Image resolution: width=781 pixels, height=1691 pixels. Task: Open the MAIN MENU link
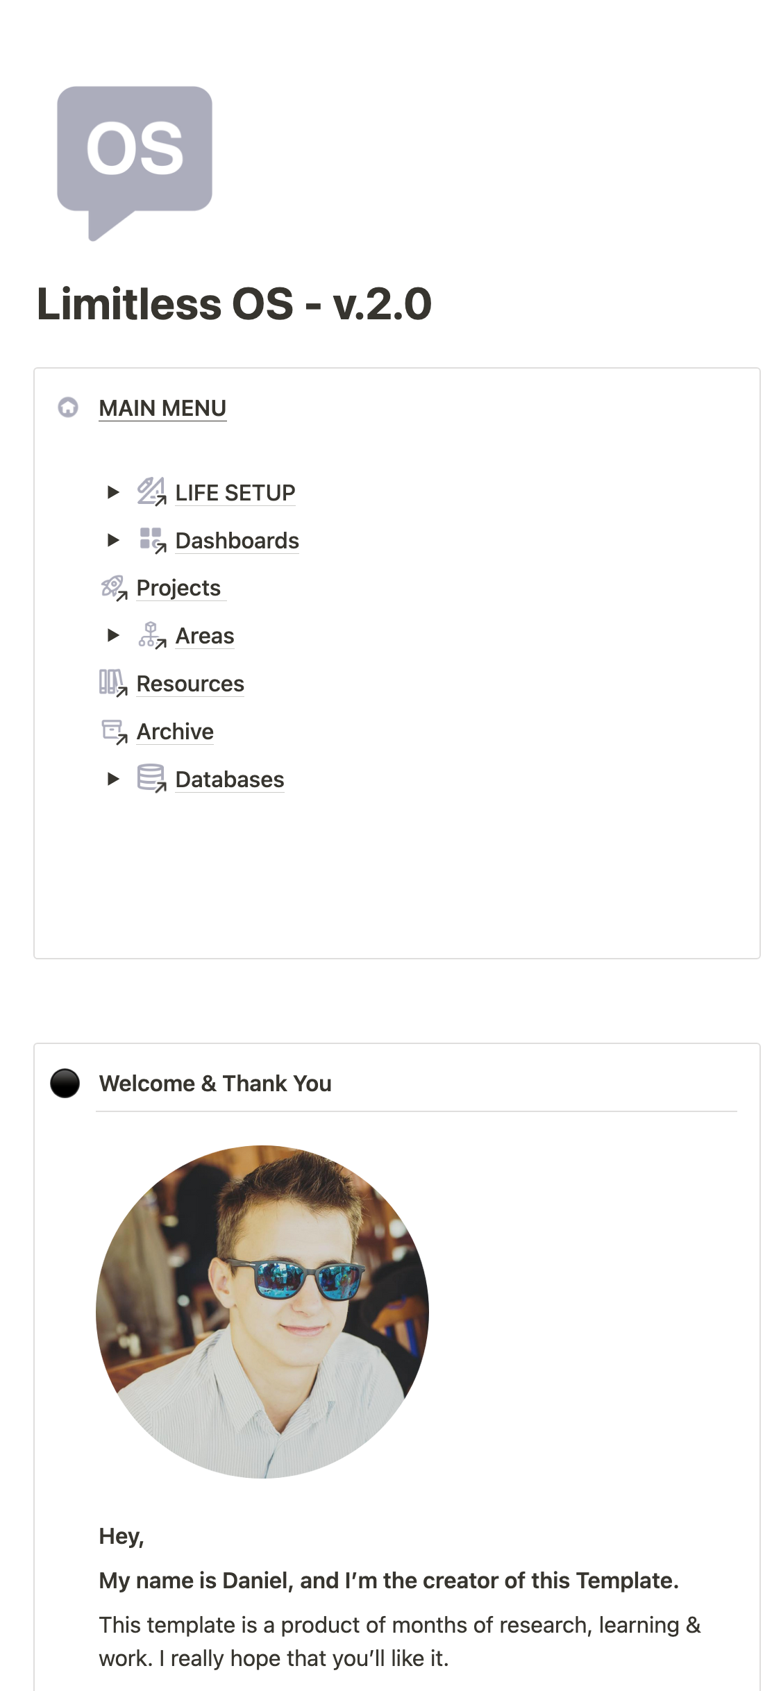(162, 408)
